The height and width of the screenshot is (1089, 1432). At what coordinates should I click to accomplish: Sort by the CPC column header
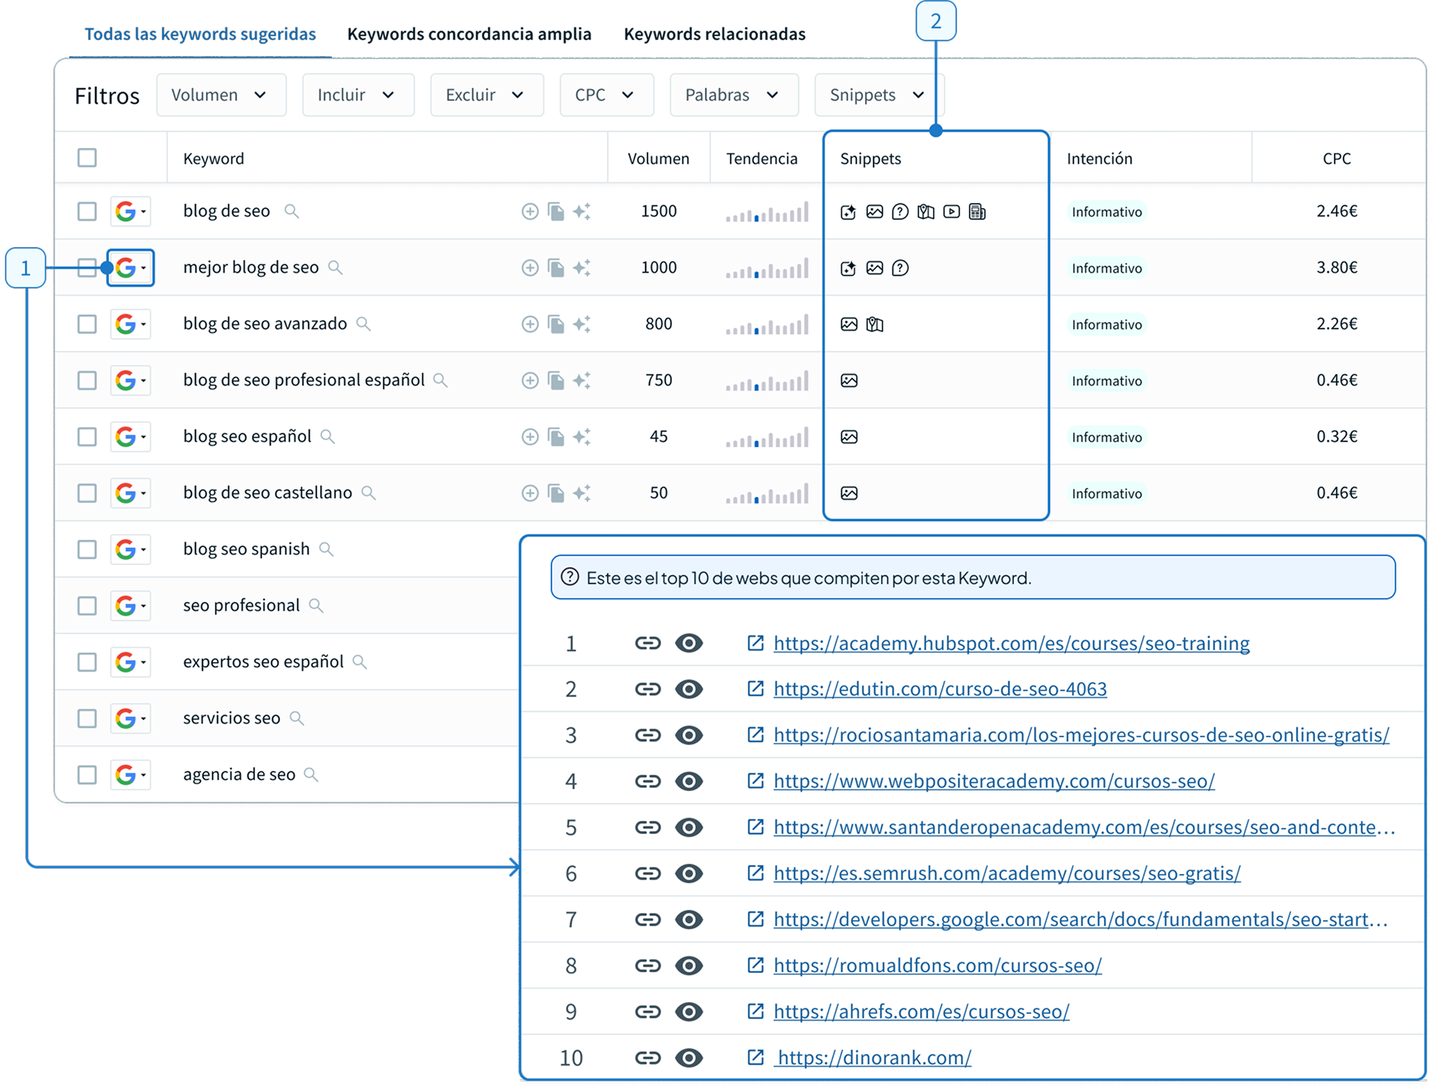[x=1336, y=159]
